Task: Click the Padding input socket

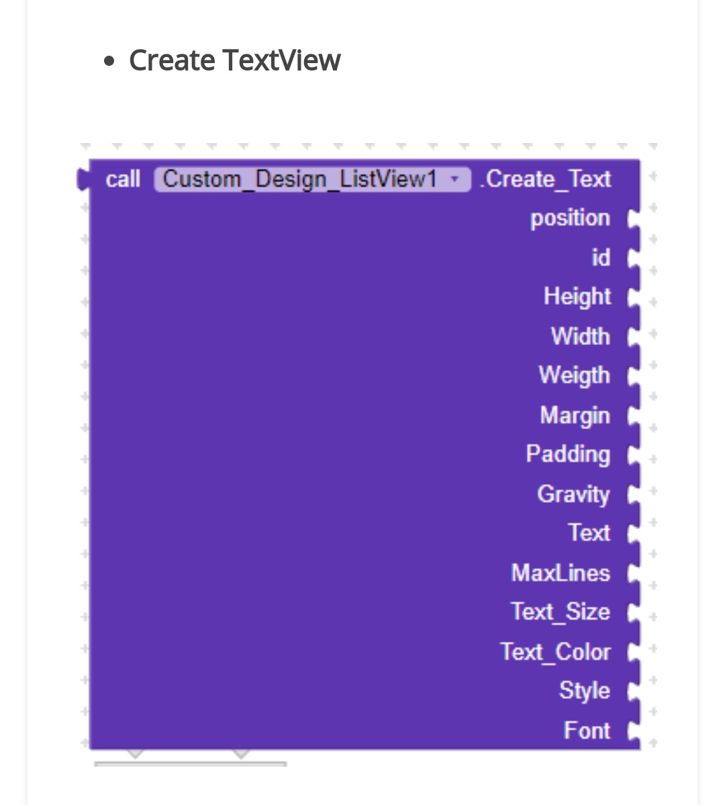Action: click(x=632, y=455)
